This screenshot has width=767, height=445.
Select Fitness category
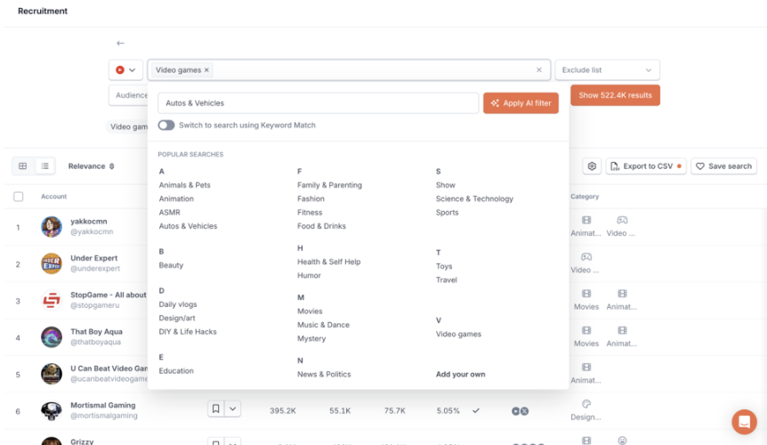(310, 212)
